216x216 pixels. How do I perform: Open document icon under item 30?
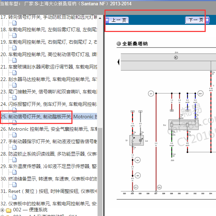(x=14, y=185)
